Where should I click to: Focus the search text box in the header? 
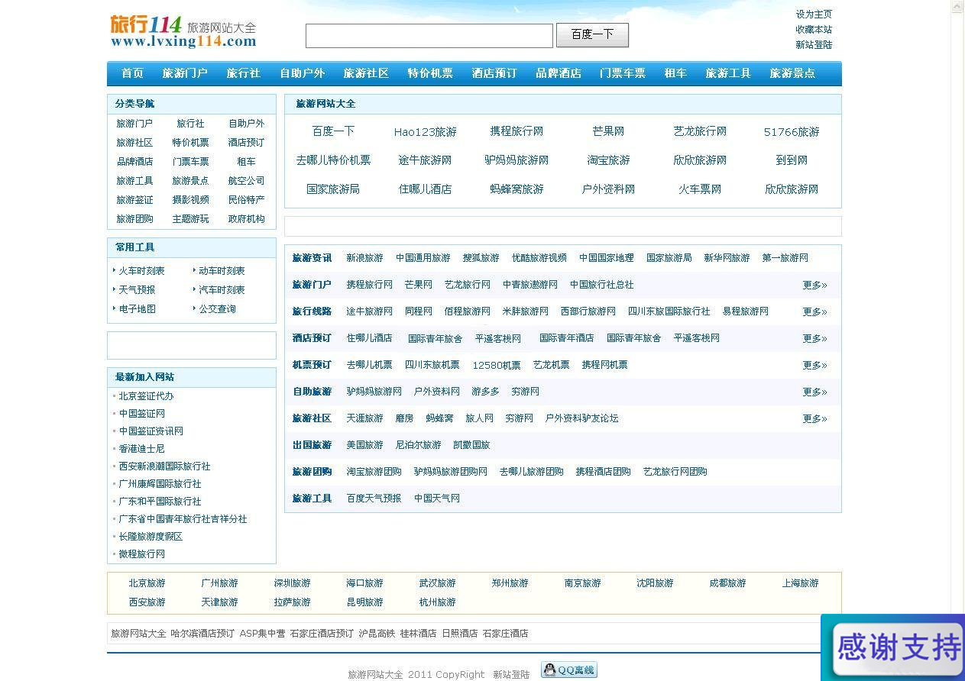point(429,36)
